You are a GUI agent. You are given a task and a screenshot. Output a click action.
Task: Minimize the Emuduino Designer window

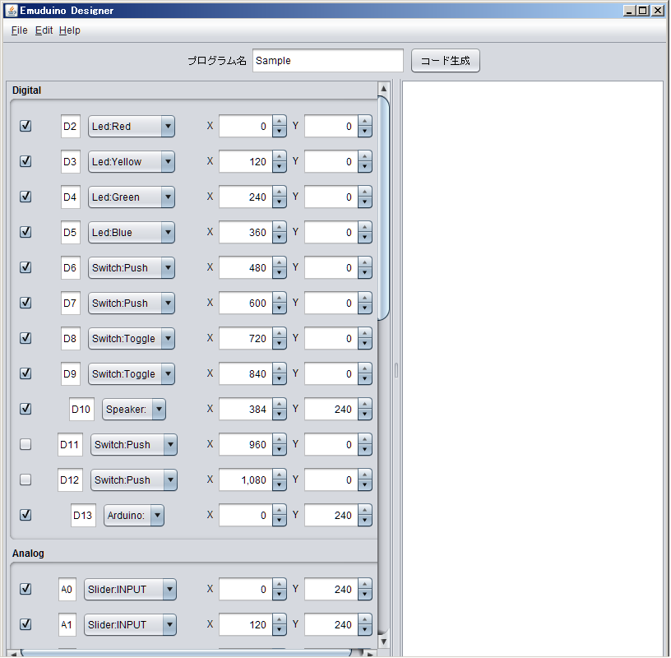point(629,10)
